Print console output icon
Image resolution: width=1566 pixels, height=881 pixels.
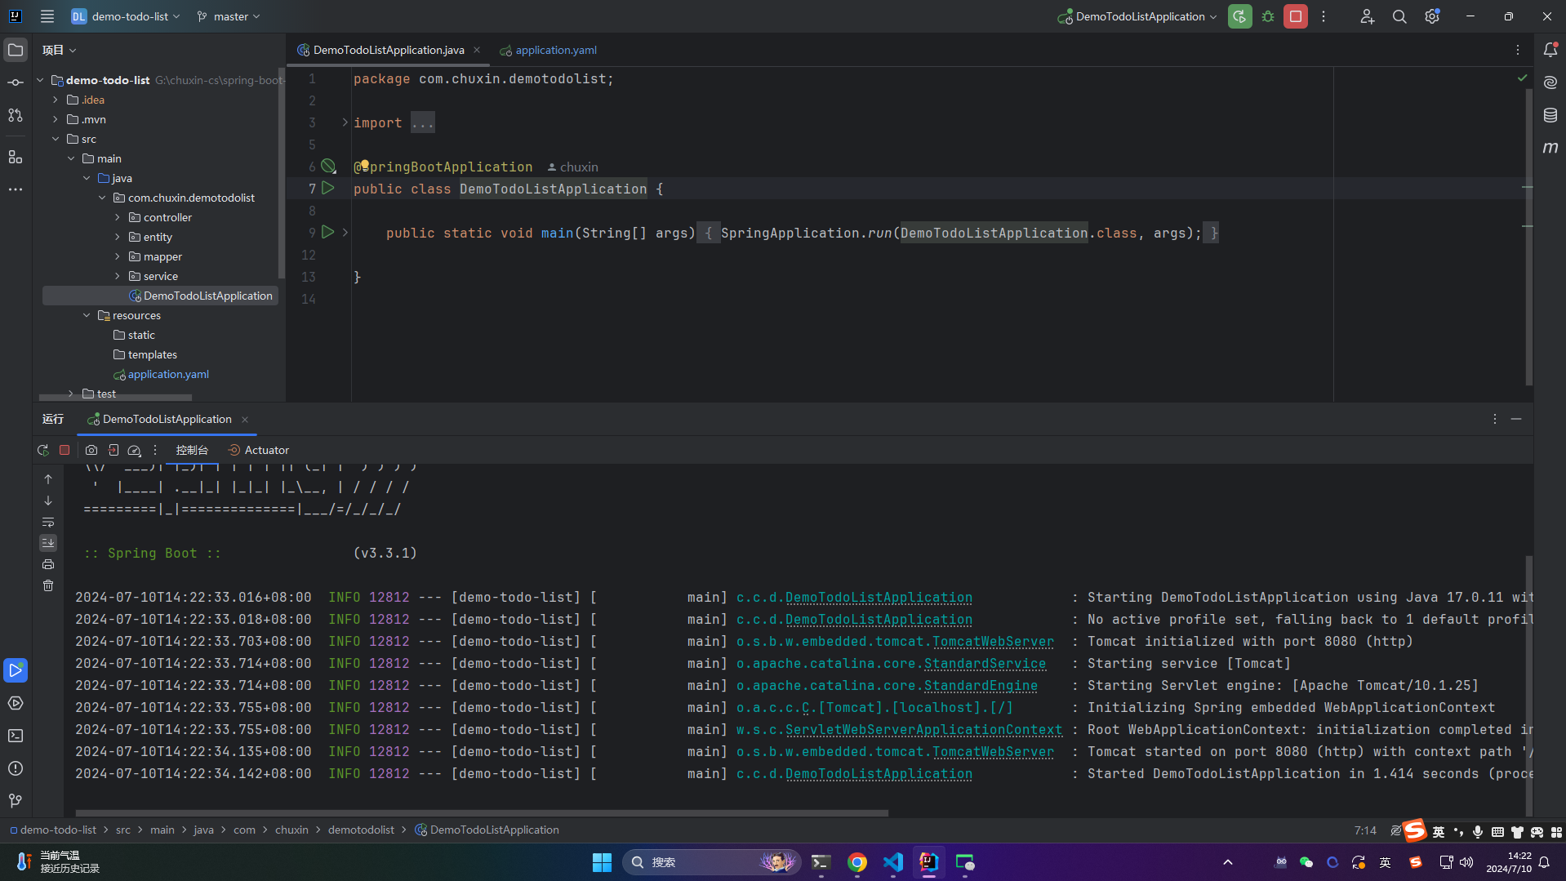(x=48, y=564)
